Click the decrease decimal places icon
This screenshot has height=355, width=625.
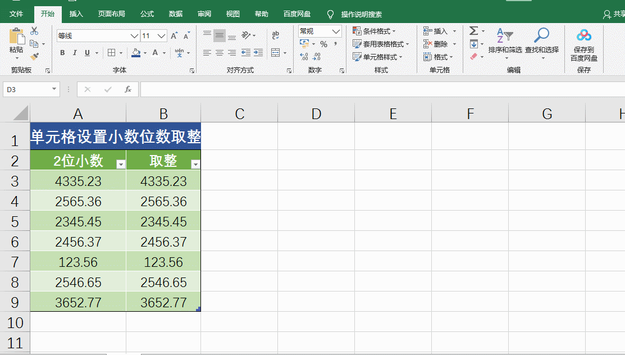(x=317, y=57)
